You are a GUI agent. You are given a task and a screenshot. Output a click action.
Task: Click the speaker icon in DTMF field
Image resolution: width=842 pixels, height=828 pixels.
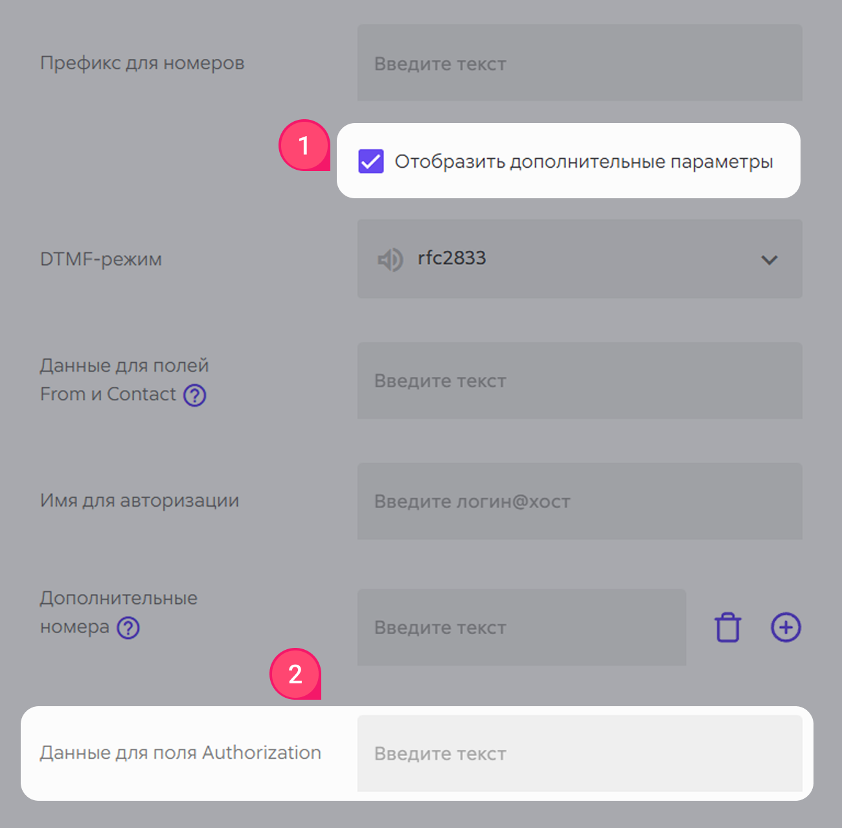coord(391,260)
